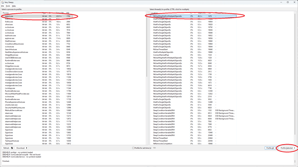The image size is (298, 167).
Task: Maximize the Very Sleepy window
Action: coord(288,2)
